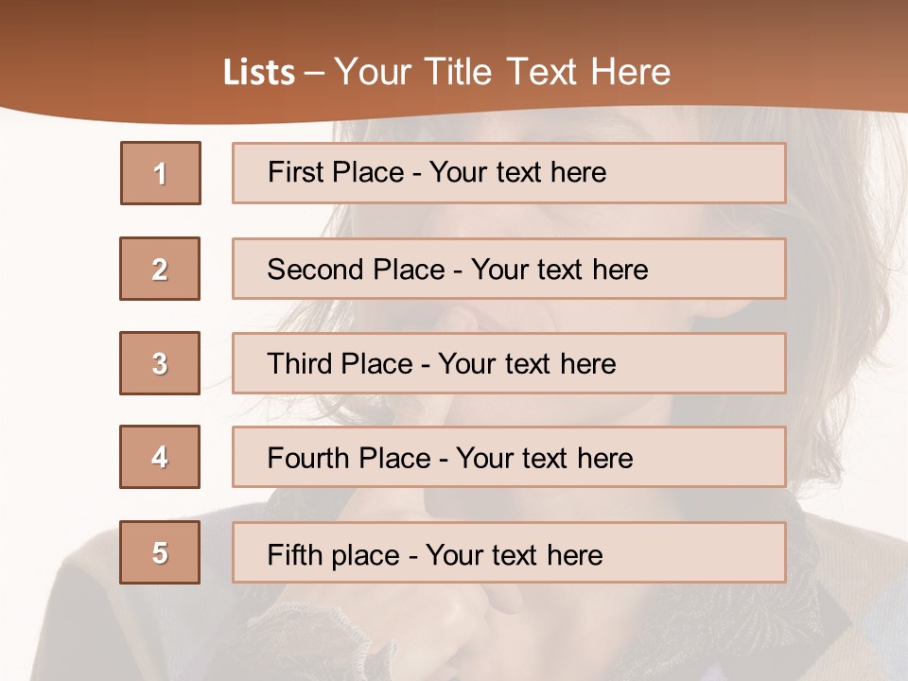Select the number 2 box
The height and width of the screenshot is (681, 908).
[x=160, y=269]
